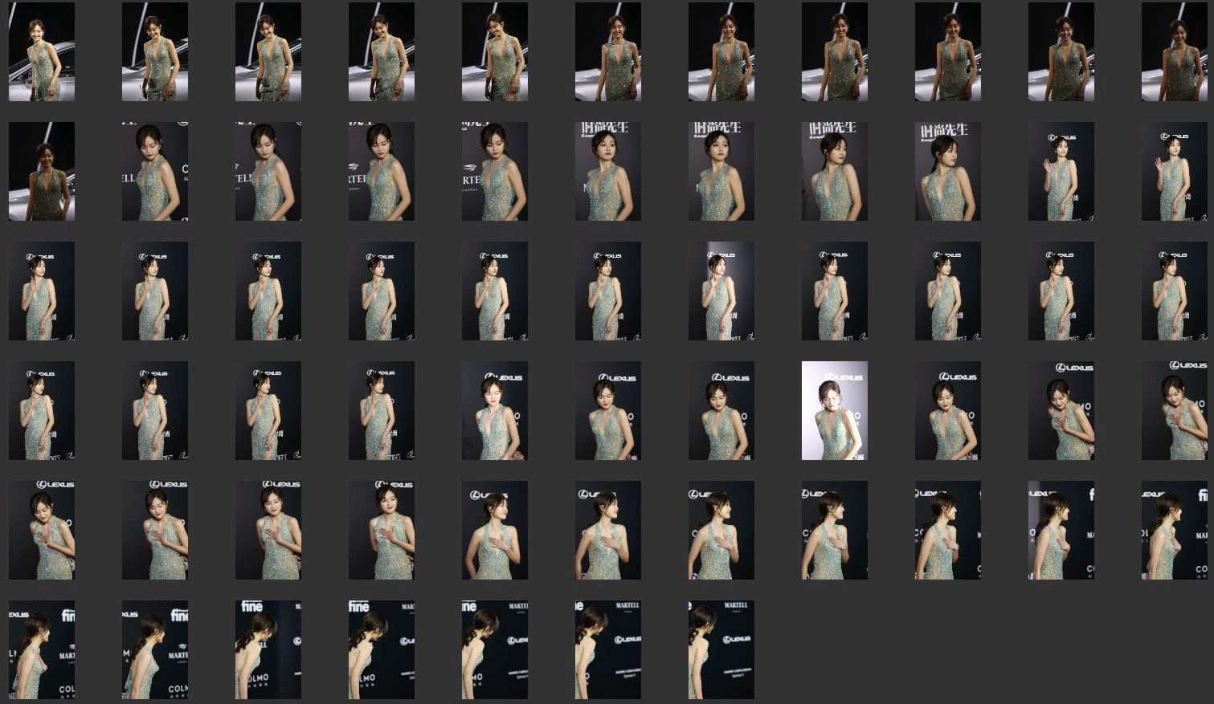Select the last fourth-row thumbnail, hand on chest
Image resolution: width=1214 pixels, height=704 pixels.
1174,410
